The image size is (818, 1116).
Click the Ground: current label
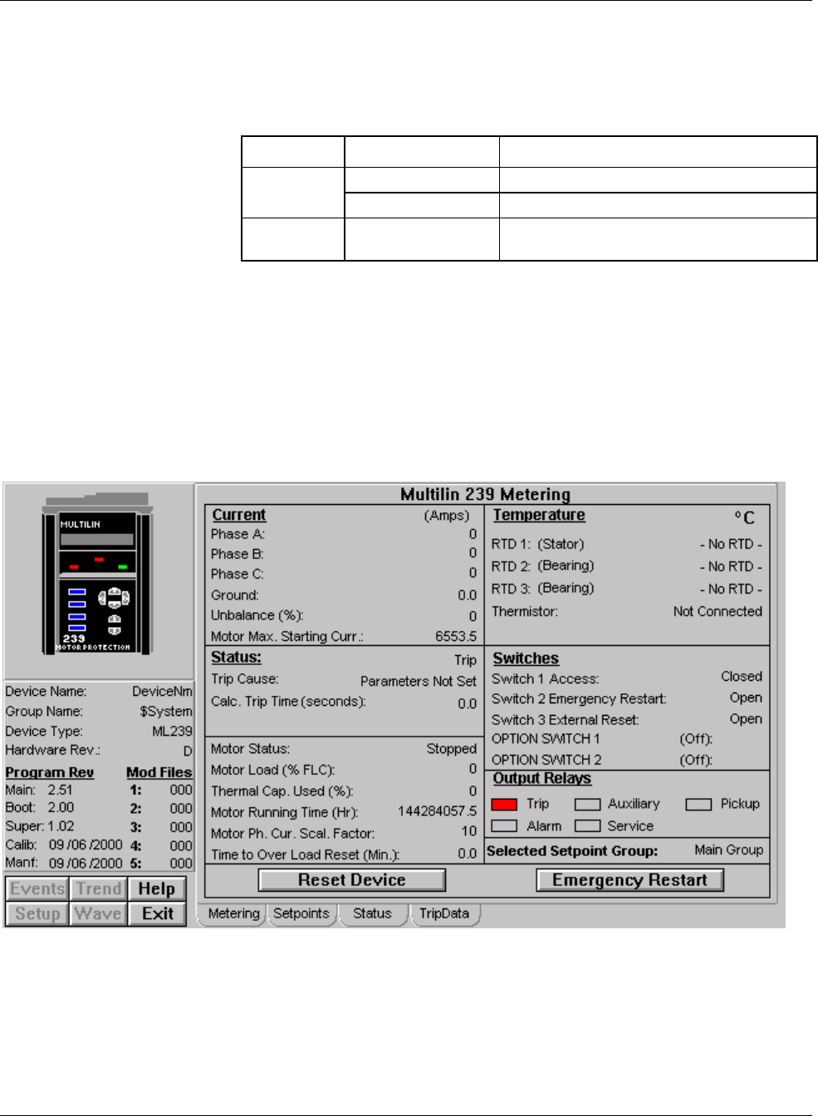[235, 595]
